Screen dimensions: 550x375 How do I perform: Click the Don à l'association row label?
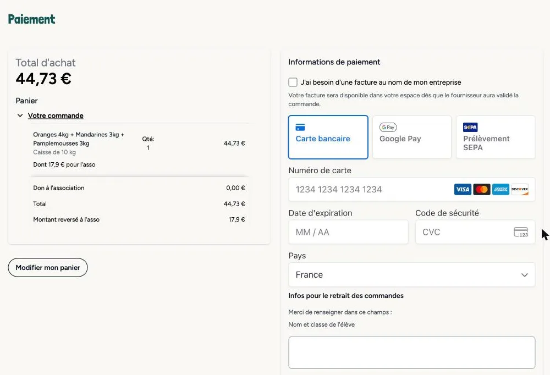(x=59, y=187)
